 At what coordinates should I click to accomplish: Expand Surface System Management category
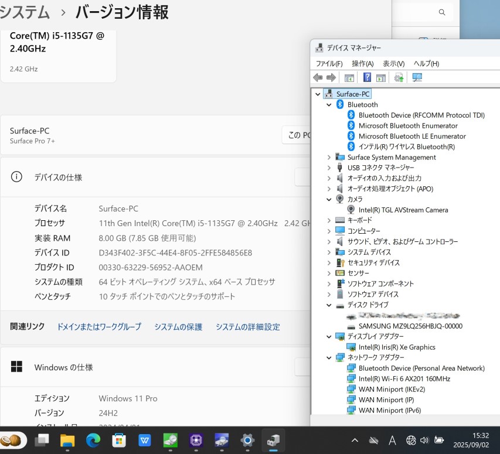329,157
